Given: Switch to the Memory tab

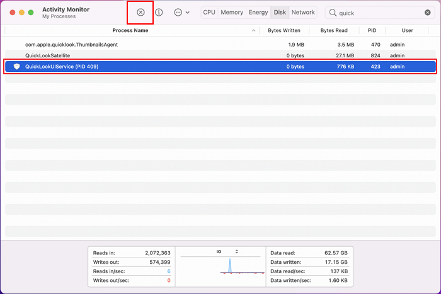Looking at the screenshot, I should point(232,13).
